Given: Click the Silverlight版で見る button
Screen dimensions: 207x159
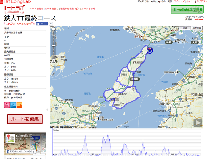Looking at the screenshot, I should click(x=187, y=9).
